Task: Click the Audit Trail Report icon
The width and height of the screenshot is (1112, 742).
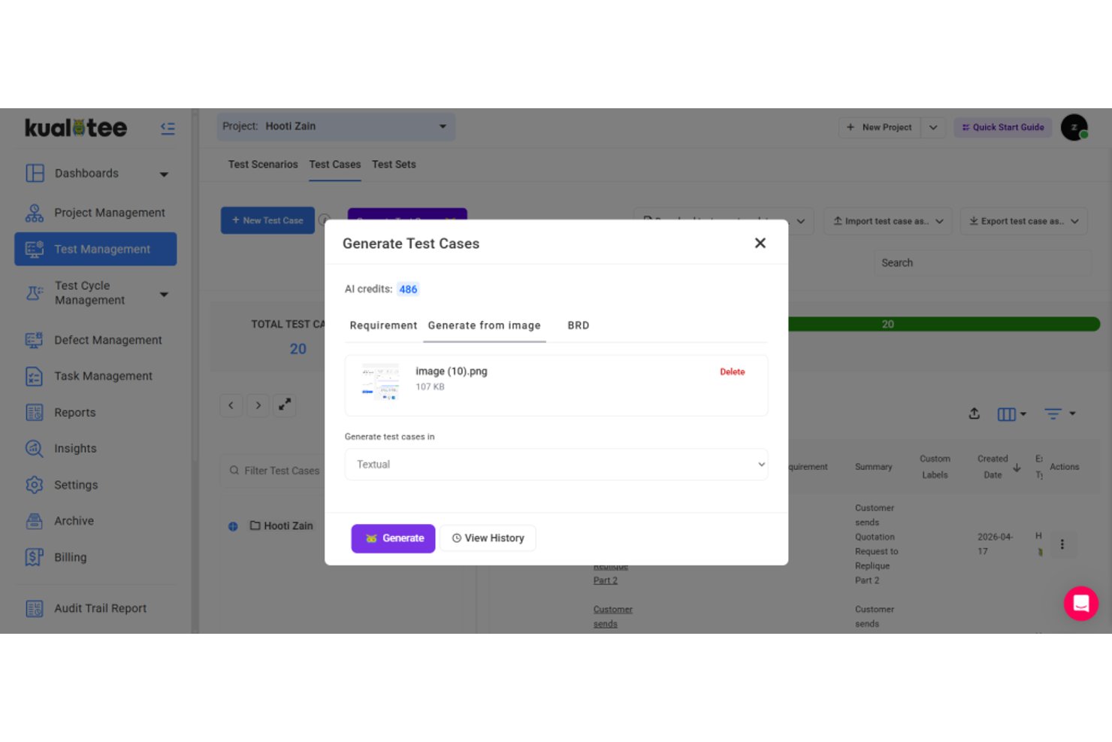Action: [x=35, y=608]
